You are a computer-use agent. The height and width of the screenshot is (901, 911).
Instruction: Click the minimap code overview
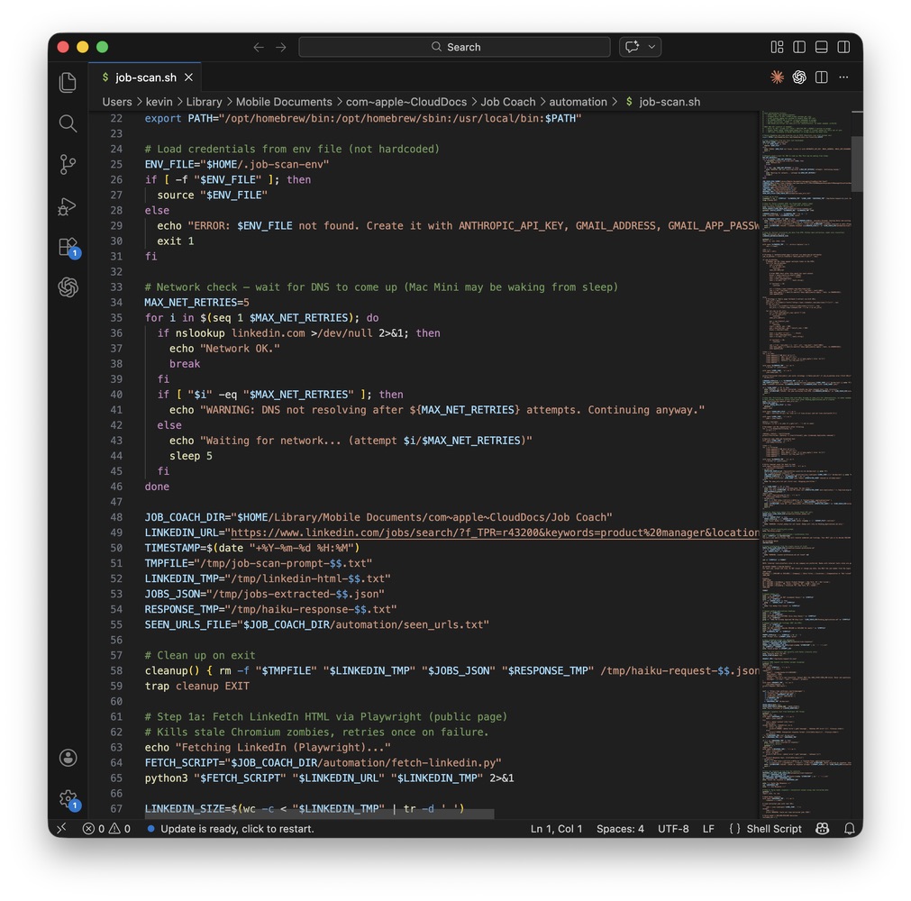[x=806, y=465]
